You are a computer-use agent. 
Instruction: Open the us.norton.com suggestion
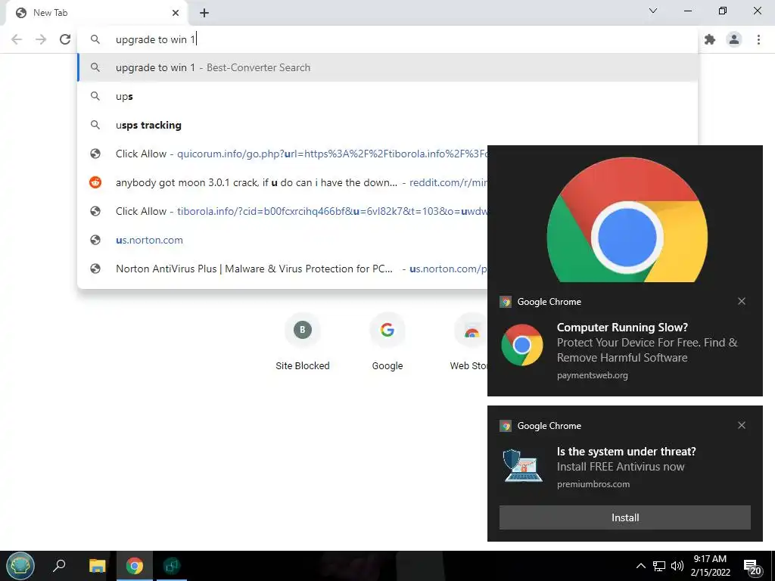click(x=283, y=240)
